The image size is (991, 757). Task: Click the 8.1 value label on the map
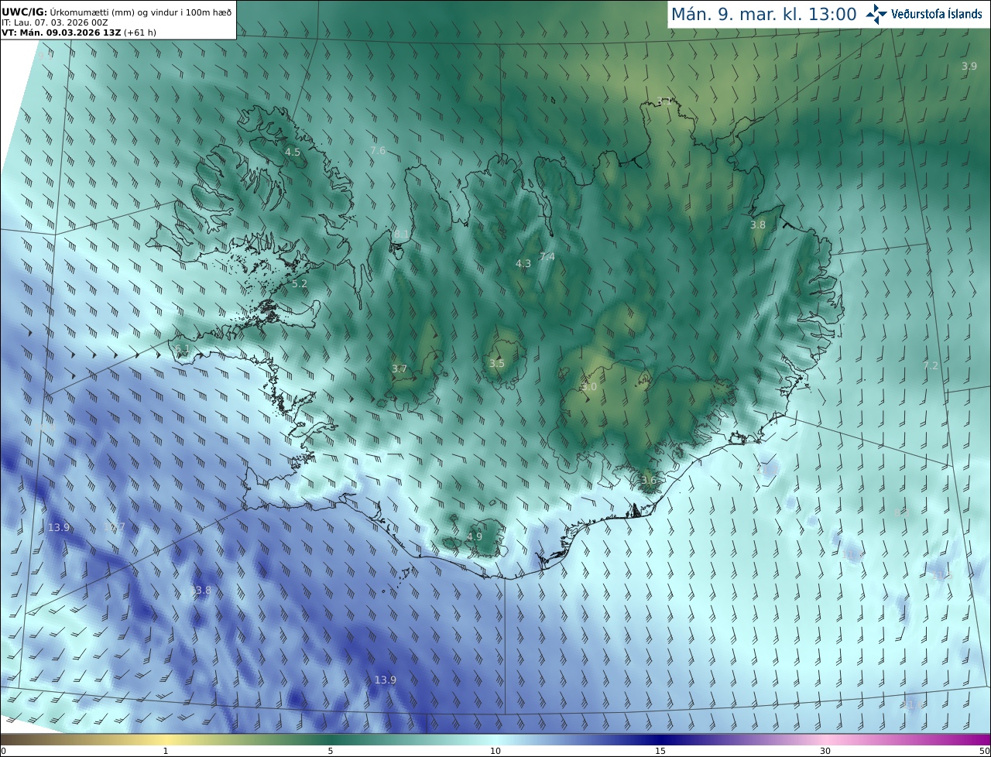click(x=401, y=234)
